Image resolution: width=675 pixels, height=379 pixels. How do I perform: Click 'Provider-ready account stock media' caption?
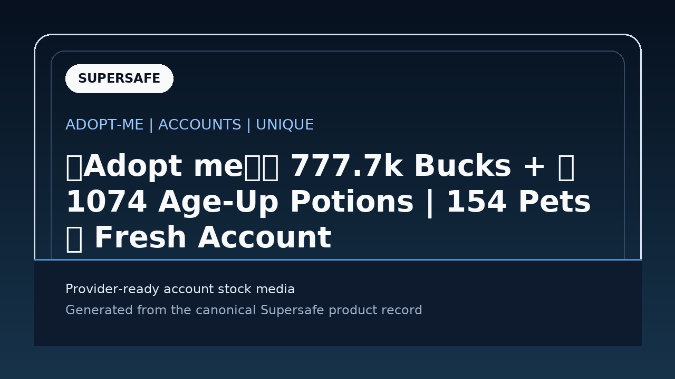[180, 290]
